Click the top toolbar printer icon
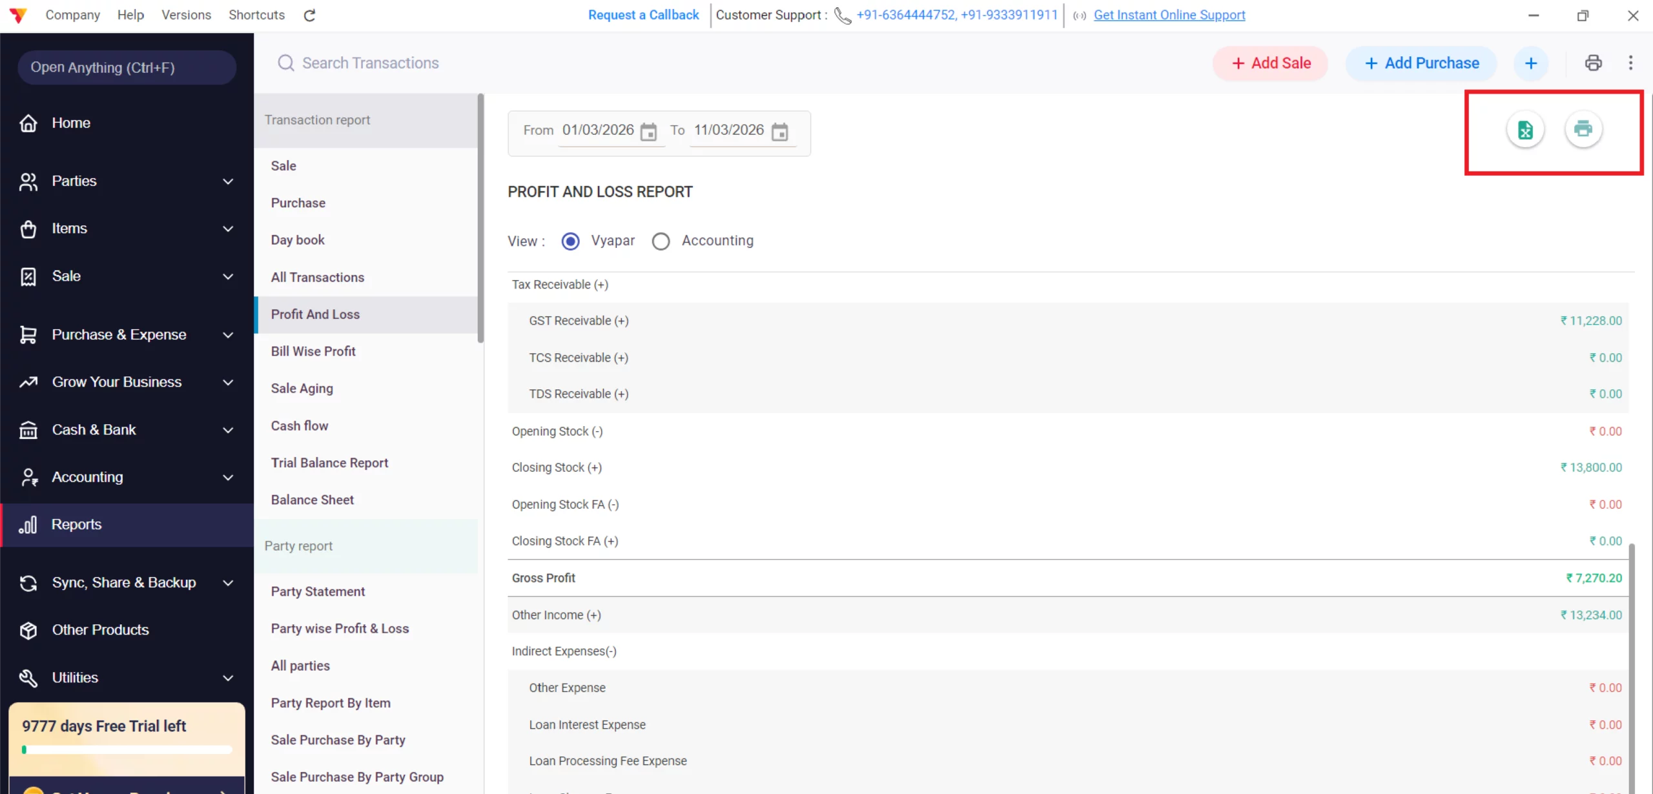The height and width of the screenshot is (794, 1653). click(x=1593, y=63)
